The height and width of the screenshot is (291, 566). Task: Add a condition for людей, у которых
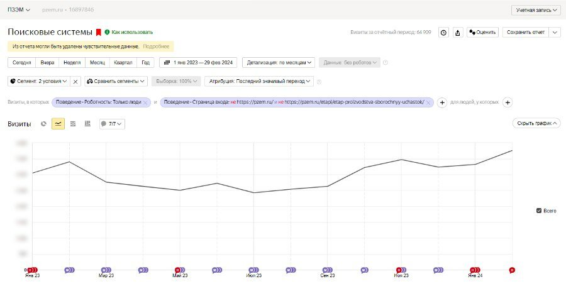tap(508, 102)
